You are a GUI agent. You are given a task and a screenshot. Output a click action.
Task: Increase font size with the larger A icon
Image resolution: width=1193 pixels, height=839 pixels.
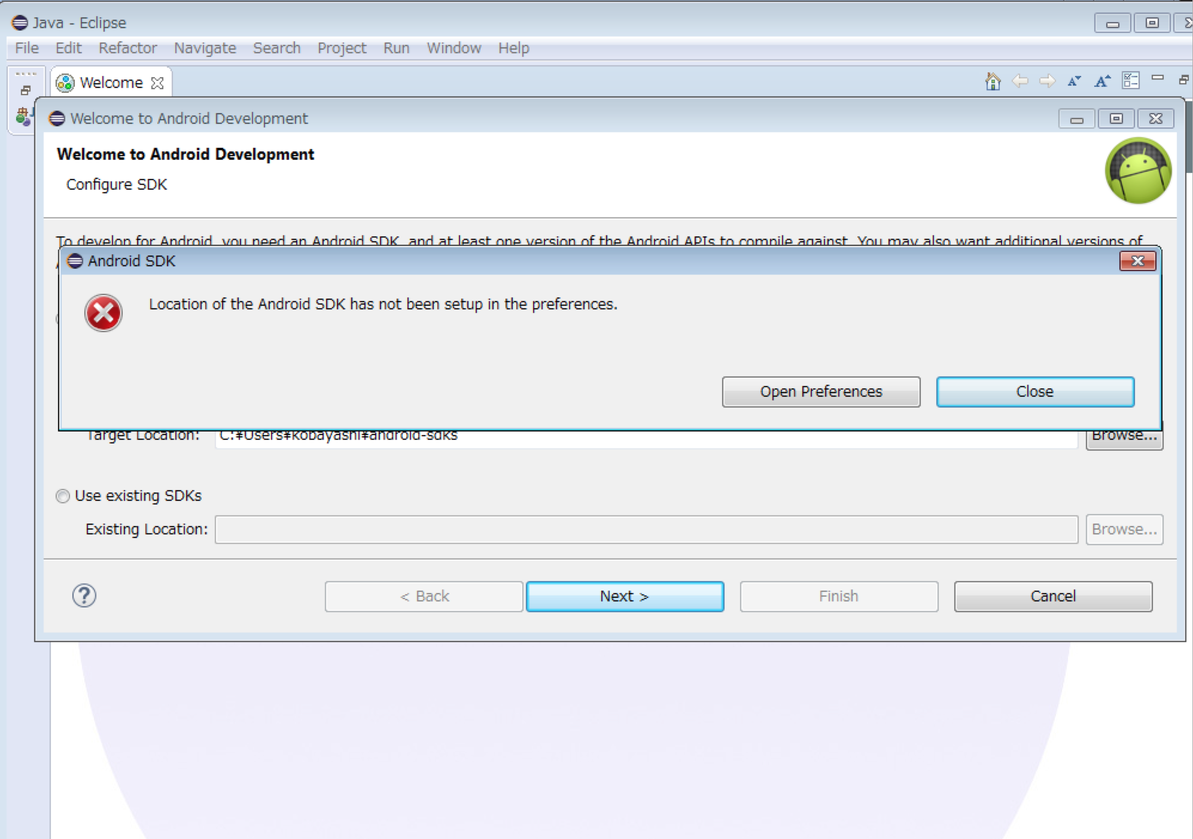pyautogui.click(x=1102, y=81)
